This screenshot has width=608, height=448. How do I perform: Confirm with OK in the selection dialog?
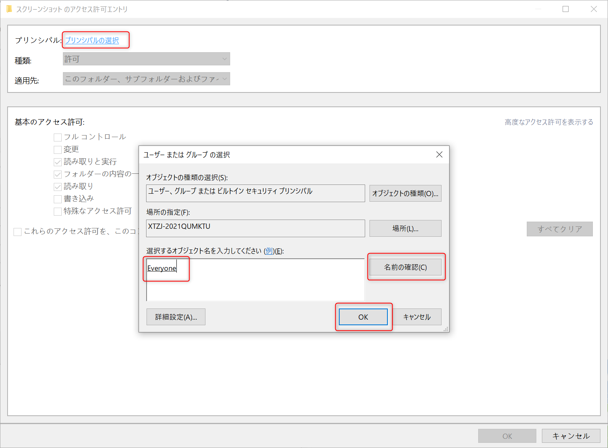pyautogui.click(x=363, y=317)
